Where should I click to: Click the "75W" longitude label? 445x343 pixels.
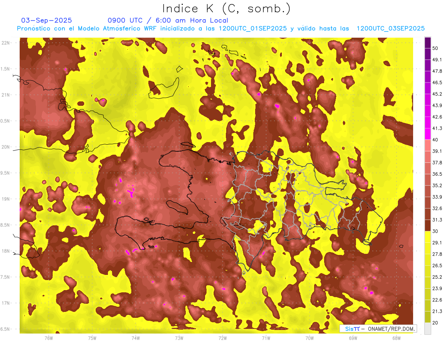click(92, 338)
